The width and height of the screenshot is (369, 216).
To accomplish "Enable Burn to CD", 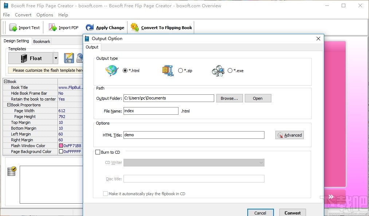I will coord(98,152).
